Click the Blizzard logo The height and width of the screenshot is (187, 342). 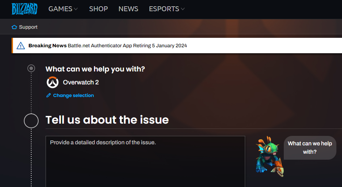click(x=25, y=9)
